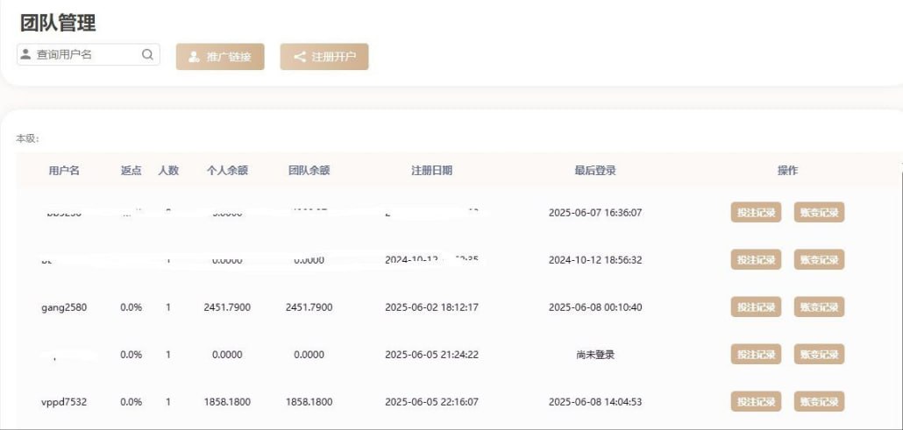Image resolution: width=903 pixels, height=430 pixels.
Task: Open 账变记录 for user gang2580
Action: (x=819, y=307)
